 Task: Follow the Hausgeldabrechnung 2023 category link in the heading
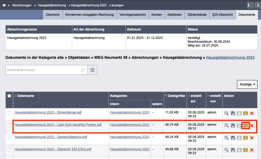tap(230, 57)
